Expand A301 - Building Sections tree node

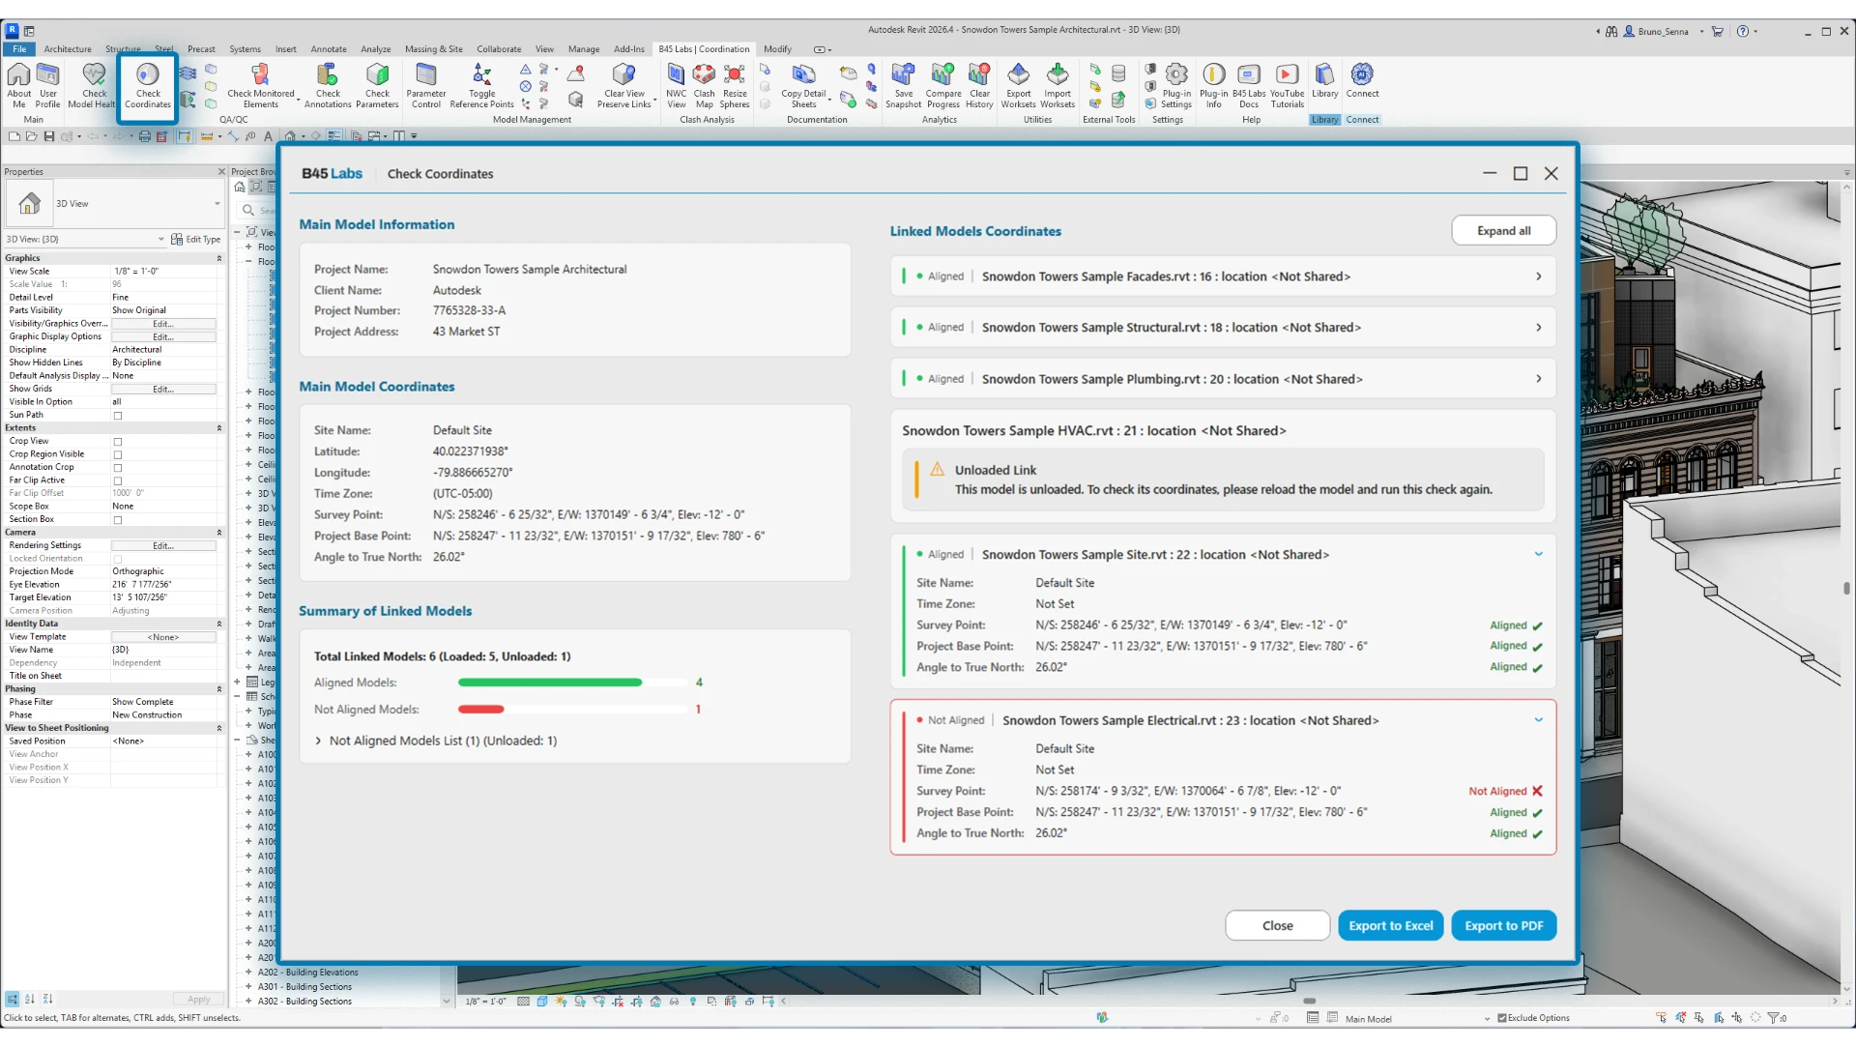pos(248,987)
